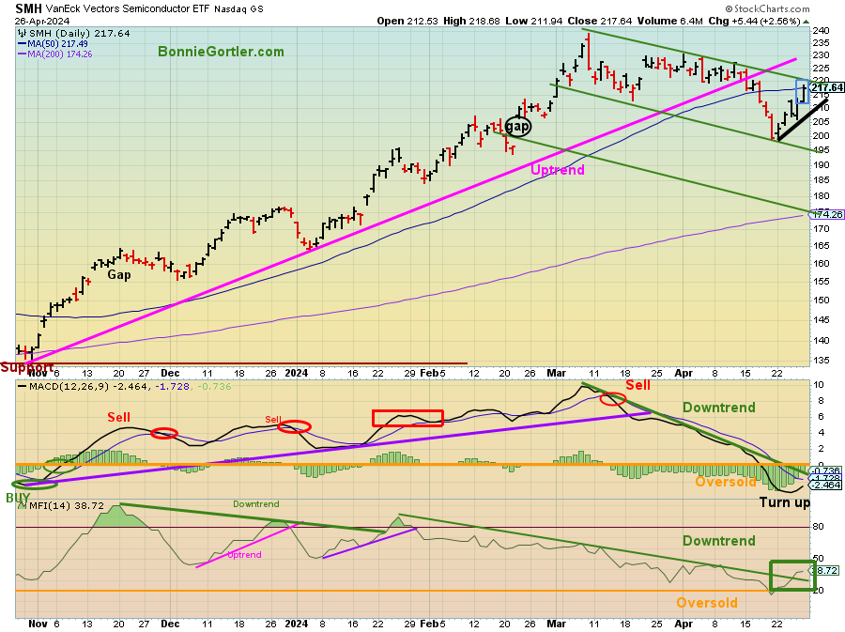This screenshot has height=632, width=845.
Task: Click the 10 level label on MACD axis
Action: [818, 385]
